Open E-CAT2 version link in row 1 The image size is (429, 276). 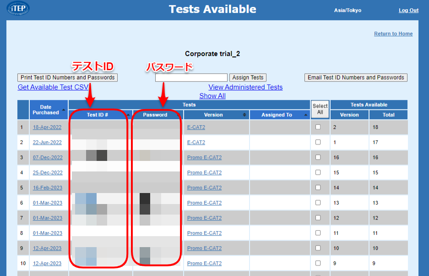(x=196, y=127)
